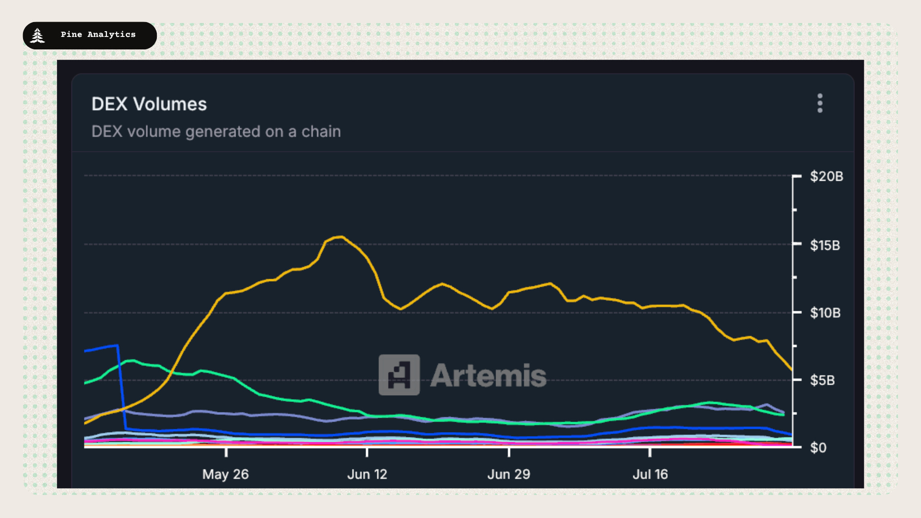
Task: Click the DEX Volumes chart title
Action: click(x=149, y=104)
